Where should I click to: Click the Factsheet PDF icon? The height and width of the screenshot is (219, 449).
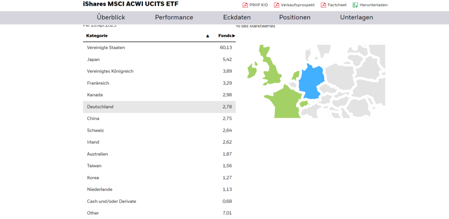pyautogui.click(x=323, y=5)
